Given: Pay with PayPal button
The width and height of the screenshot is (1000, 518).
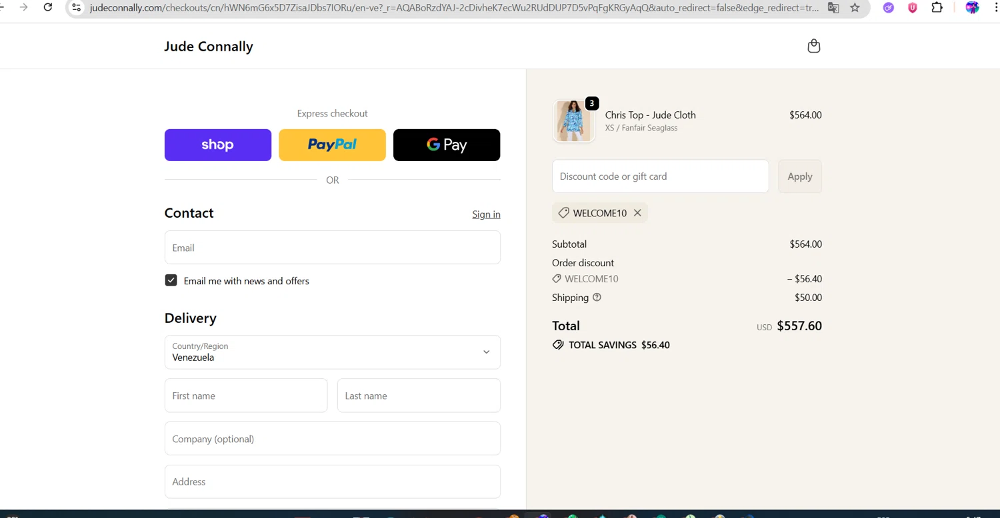Looking at the screenshot, I should [332, 145].
